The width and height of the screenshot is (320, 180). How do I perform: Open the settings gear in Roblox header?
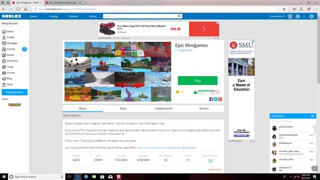point(311,16)
